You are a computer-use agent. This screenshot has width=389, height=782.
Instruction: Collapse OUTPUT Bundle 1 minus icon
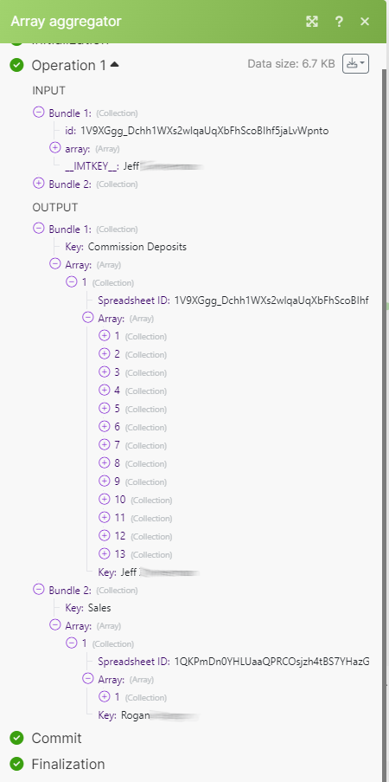(x=38, y=229)
